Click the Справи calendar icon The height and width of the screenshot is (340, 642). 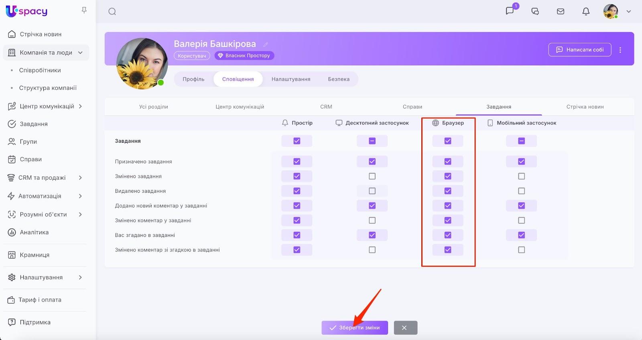[12, 159]
